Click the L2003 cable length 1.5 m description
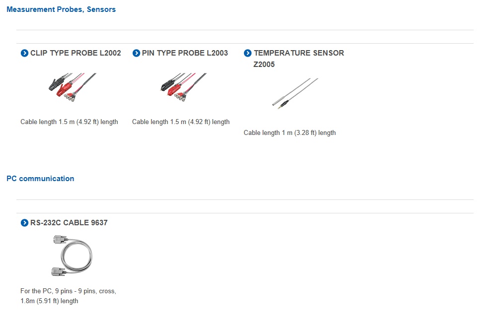 pos(181,122)
